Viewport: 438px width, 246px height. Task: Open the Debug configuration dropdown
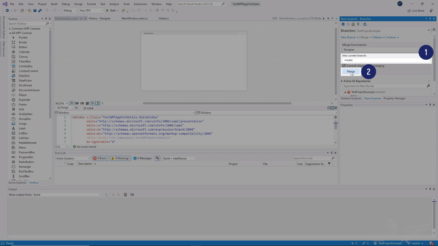coord(70,10)
